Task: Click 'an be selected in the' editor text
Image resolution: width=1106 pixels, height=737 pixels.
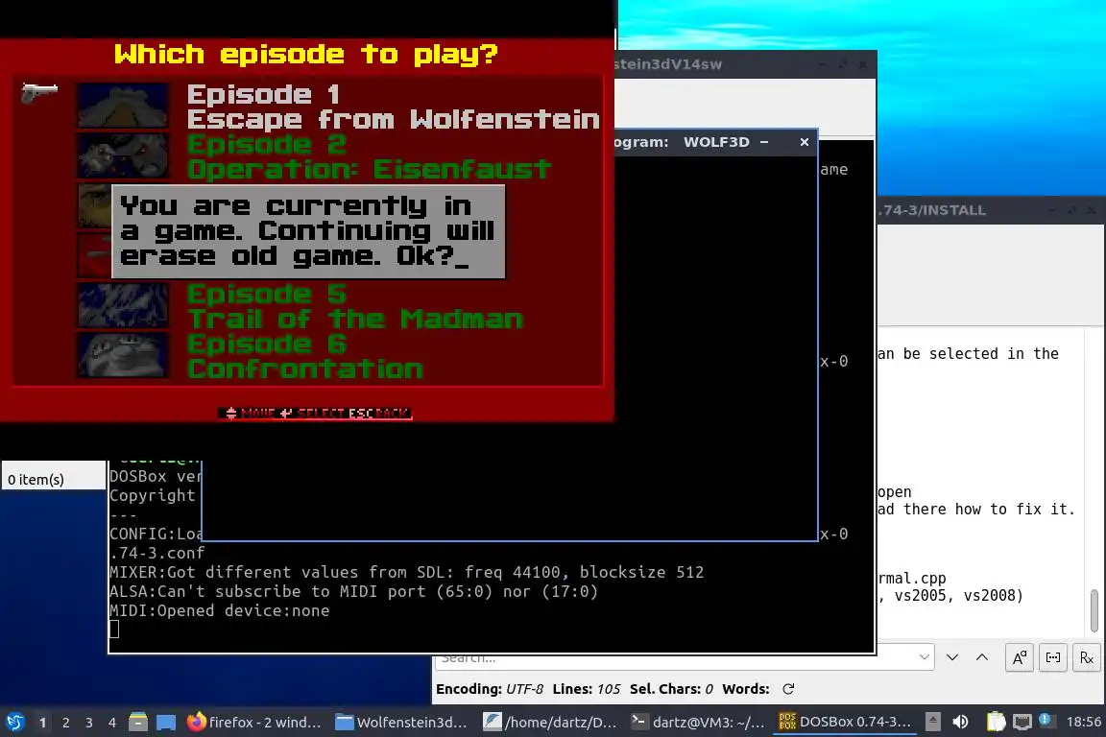Action: [x=968, y=353]
